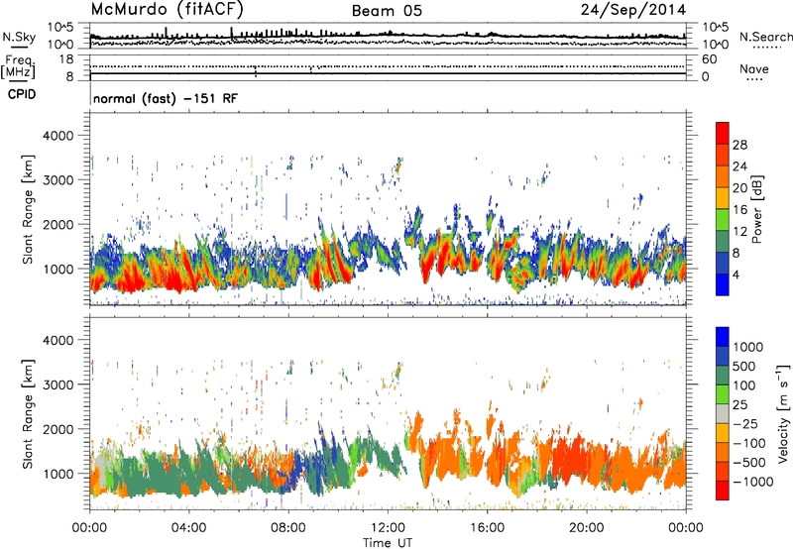This screenshot has height=549, width=793.
Task: Click the 'Time UT' axis label
Action: (388, 542)
